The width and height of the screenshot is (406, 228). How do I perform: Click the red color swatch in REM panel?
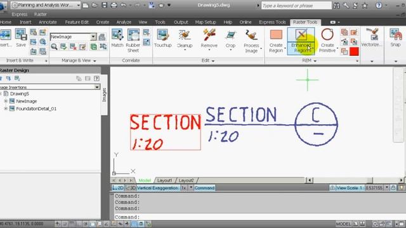pyautogui.click(x=354, y=51)
